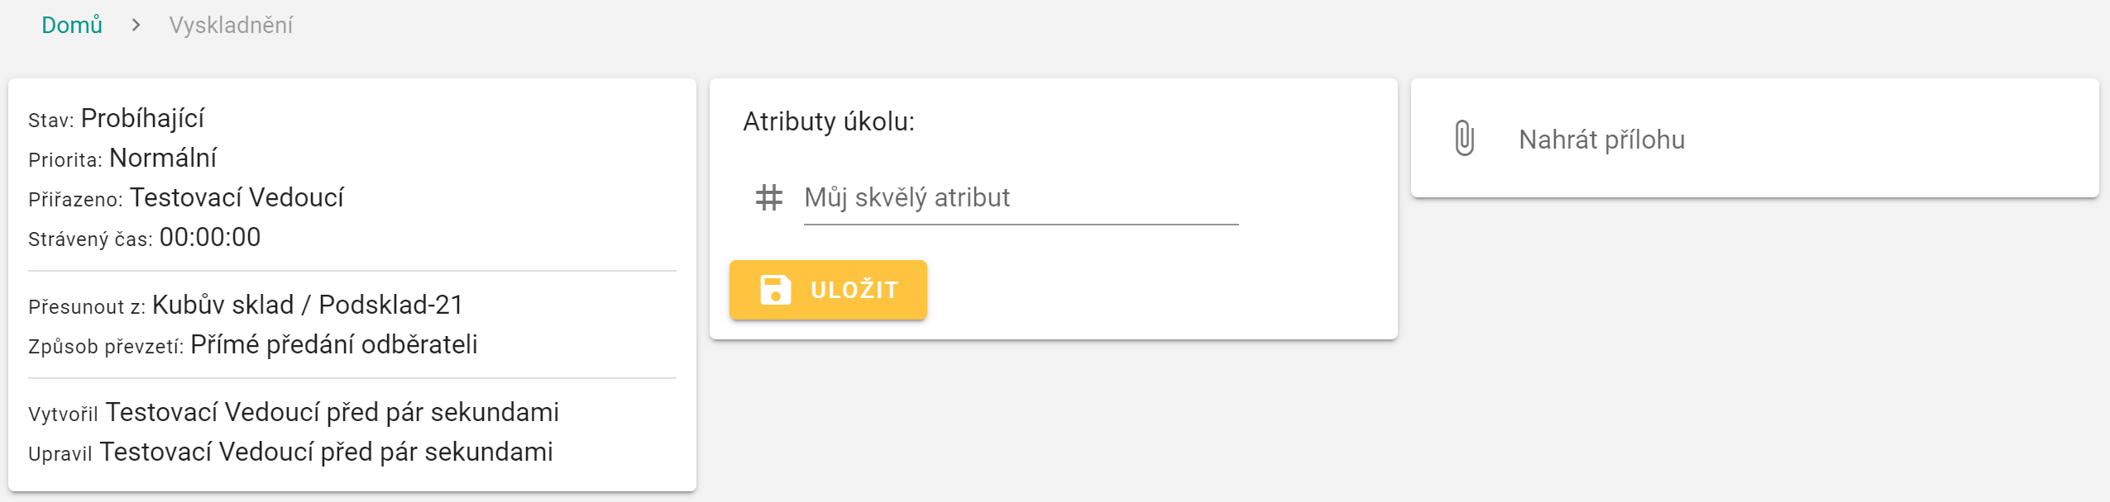Click the Vytvořil creator line

(x=294, y=413)
